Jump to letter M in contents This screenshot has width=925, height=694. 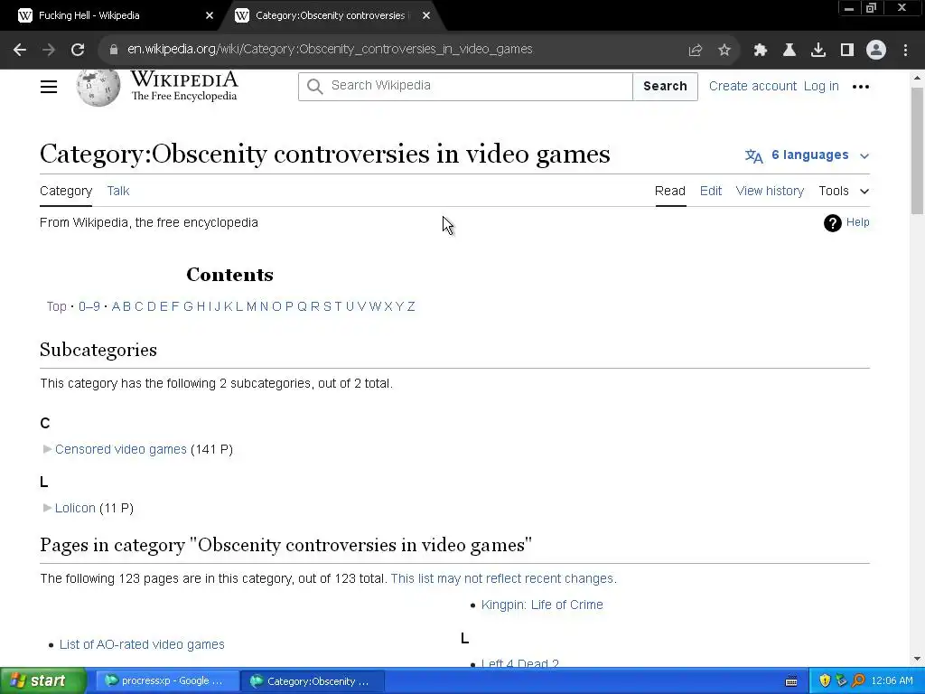pos(252,307)
